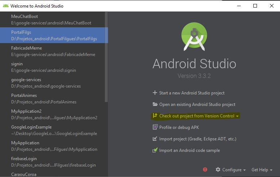Click the Configure gear icon
Image resolution: width=280 pixels, height=177 pixels.
pos(218,169)
